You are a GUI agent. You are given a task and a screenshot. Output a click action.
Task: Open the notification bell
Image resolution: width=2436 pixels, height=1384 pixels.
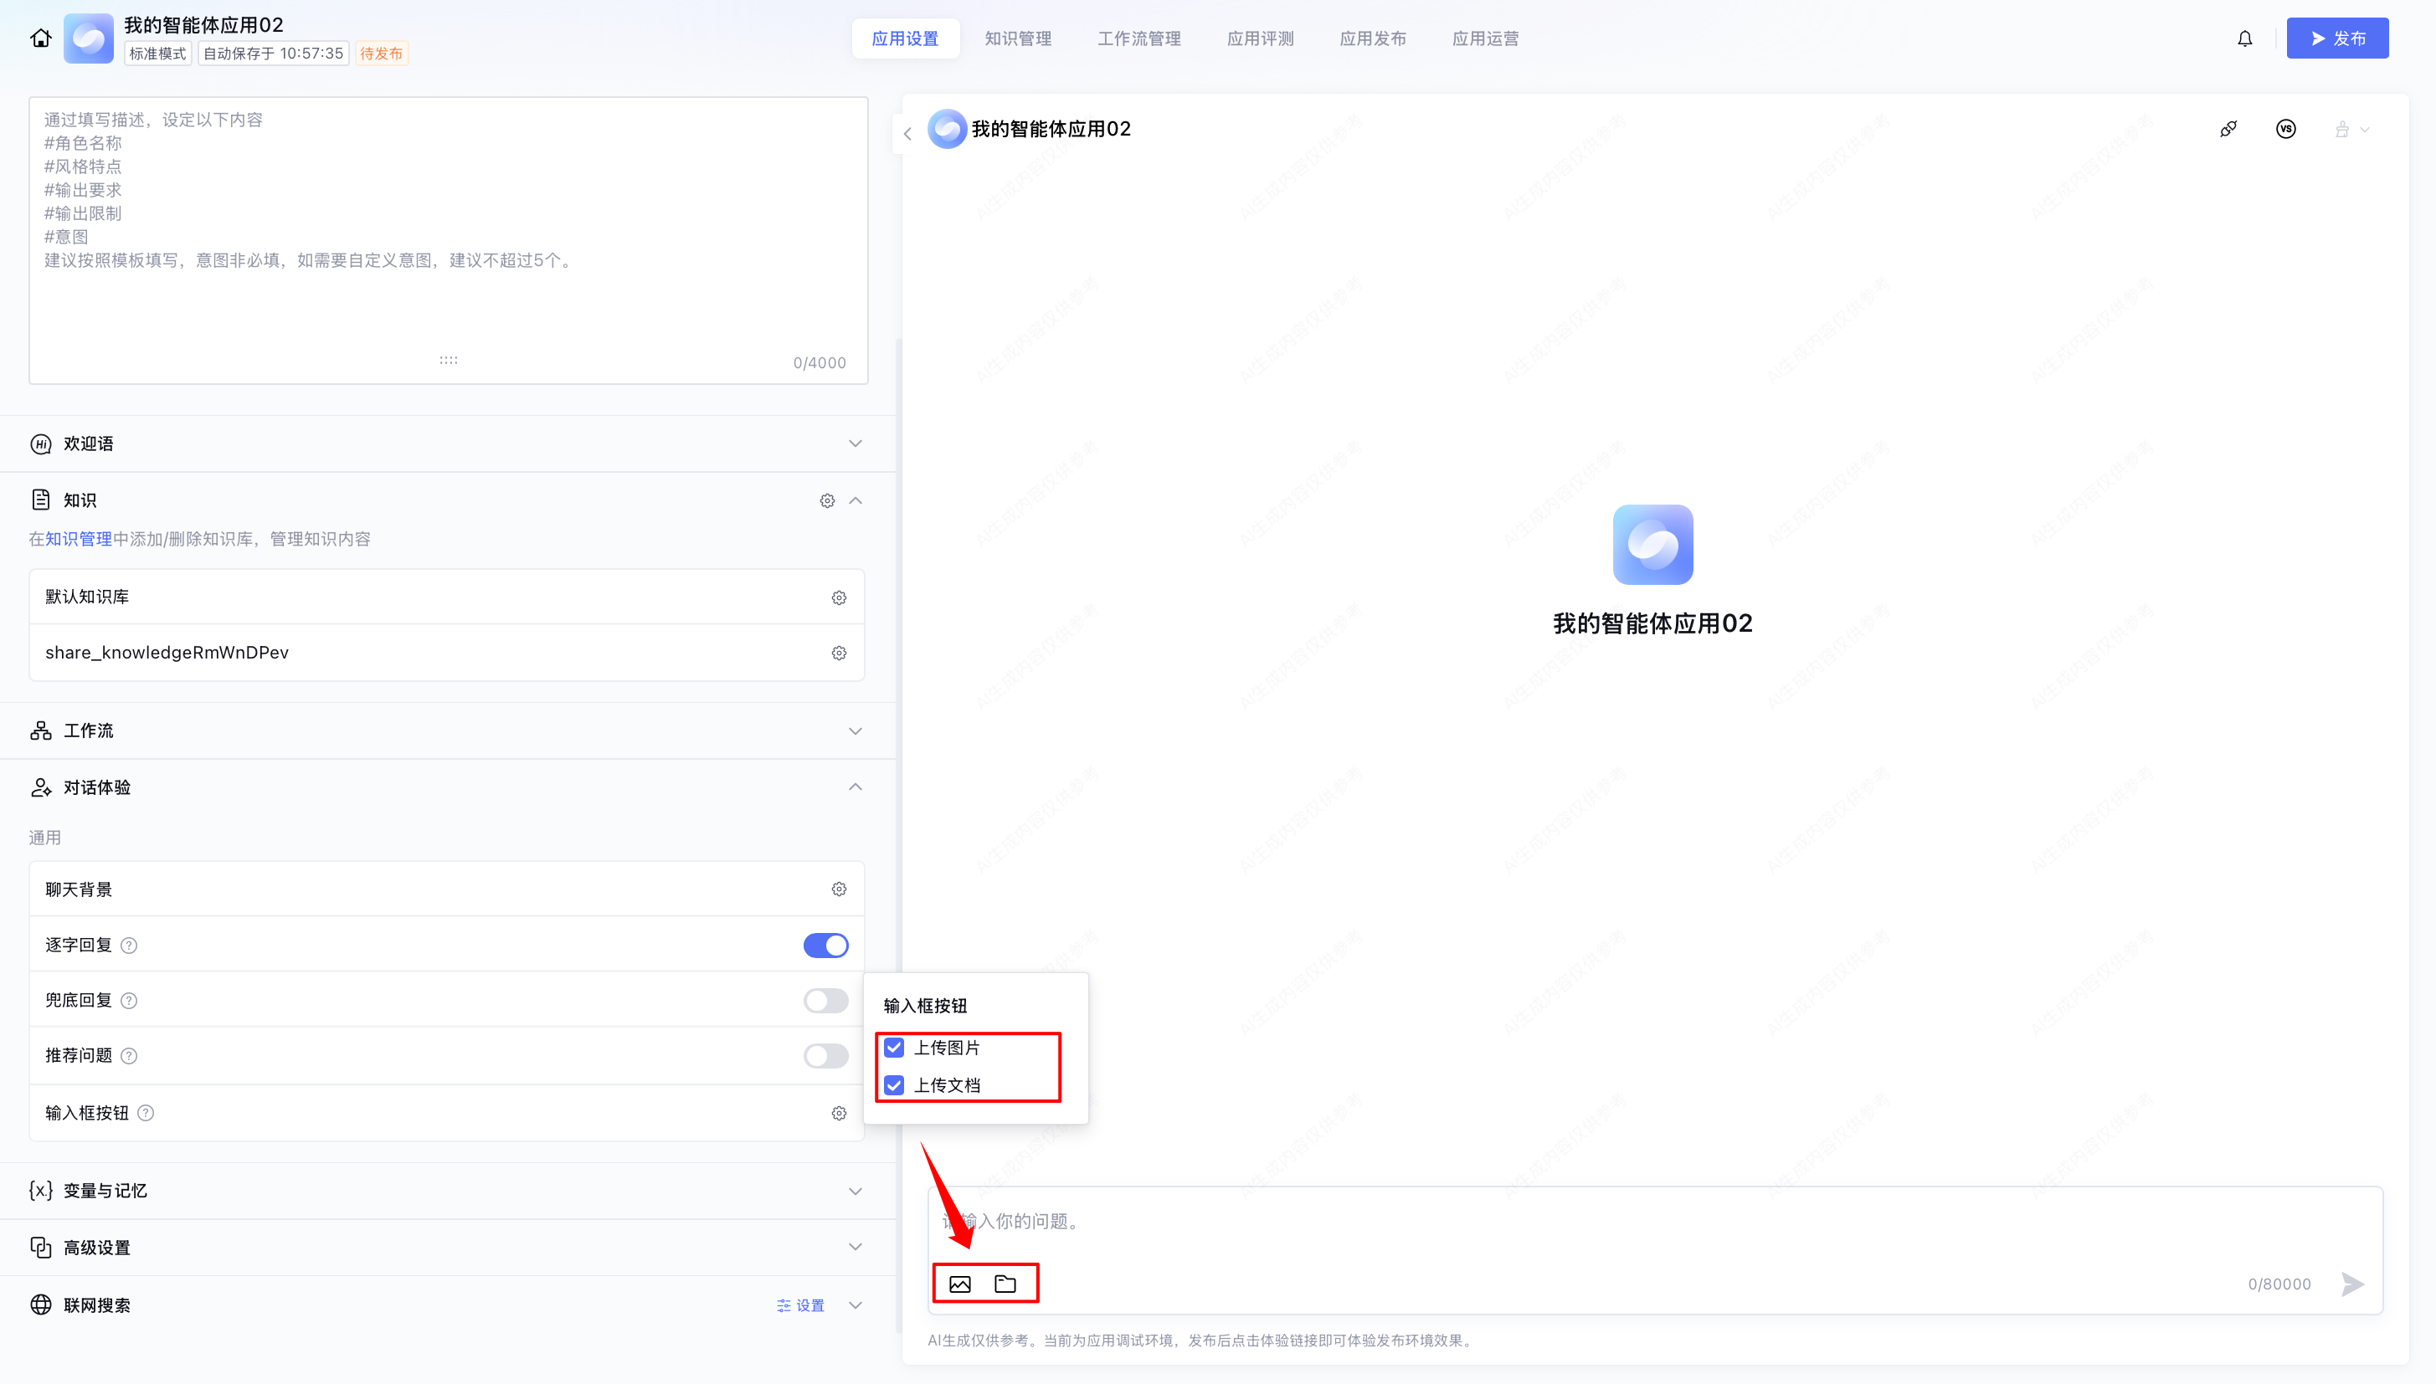(x=2244, y=38)
